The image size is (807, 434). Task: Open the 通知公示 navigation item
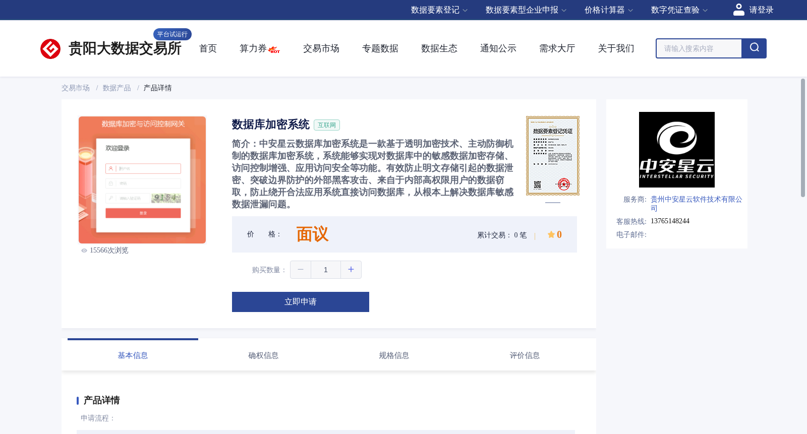(498, 48)
